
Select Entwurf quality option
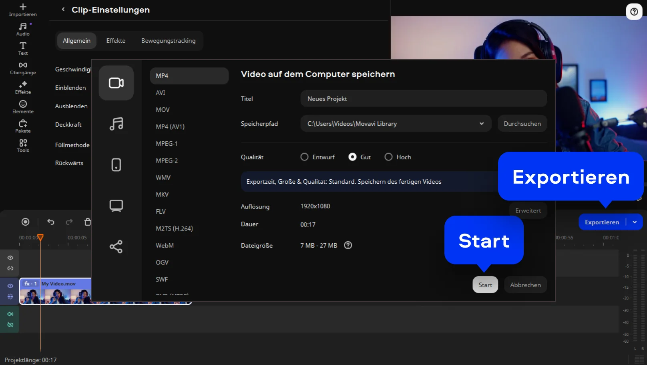305,157
